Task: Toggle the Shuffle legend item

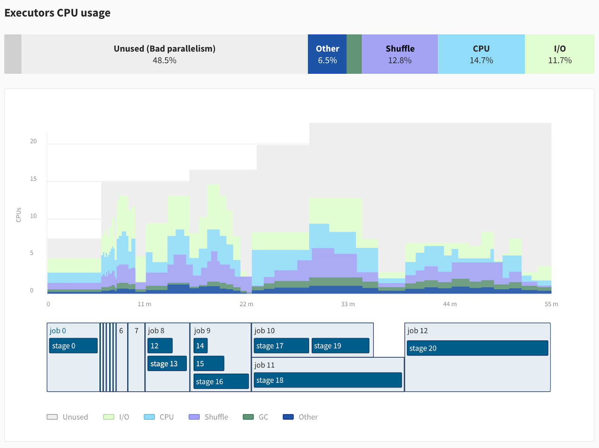Action: pyautogui.click(x=209, y=417)
